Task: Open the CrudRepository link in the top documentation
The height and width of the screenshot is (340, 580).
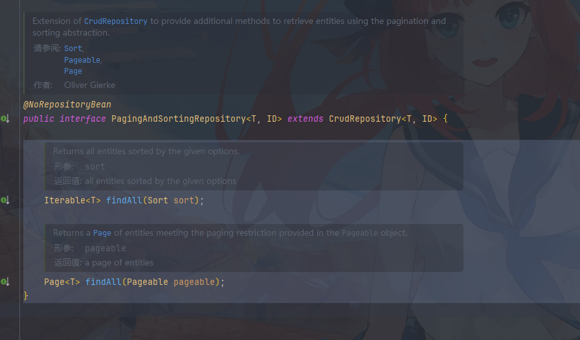Action: point(115,21)
